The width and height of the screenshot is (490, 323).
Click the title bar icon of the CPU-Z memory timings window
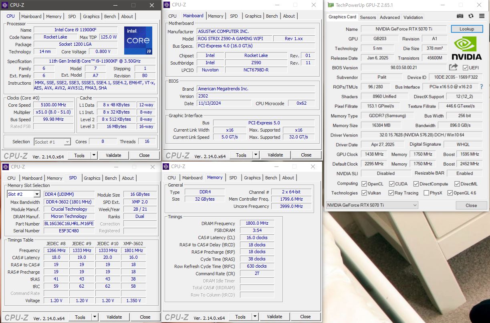pos(166,166)
